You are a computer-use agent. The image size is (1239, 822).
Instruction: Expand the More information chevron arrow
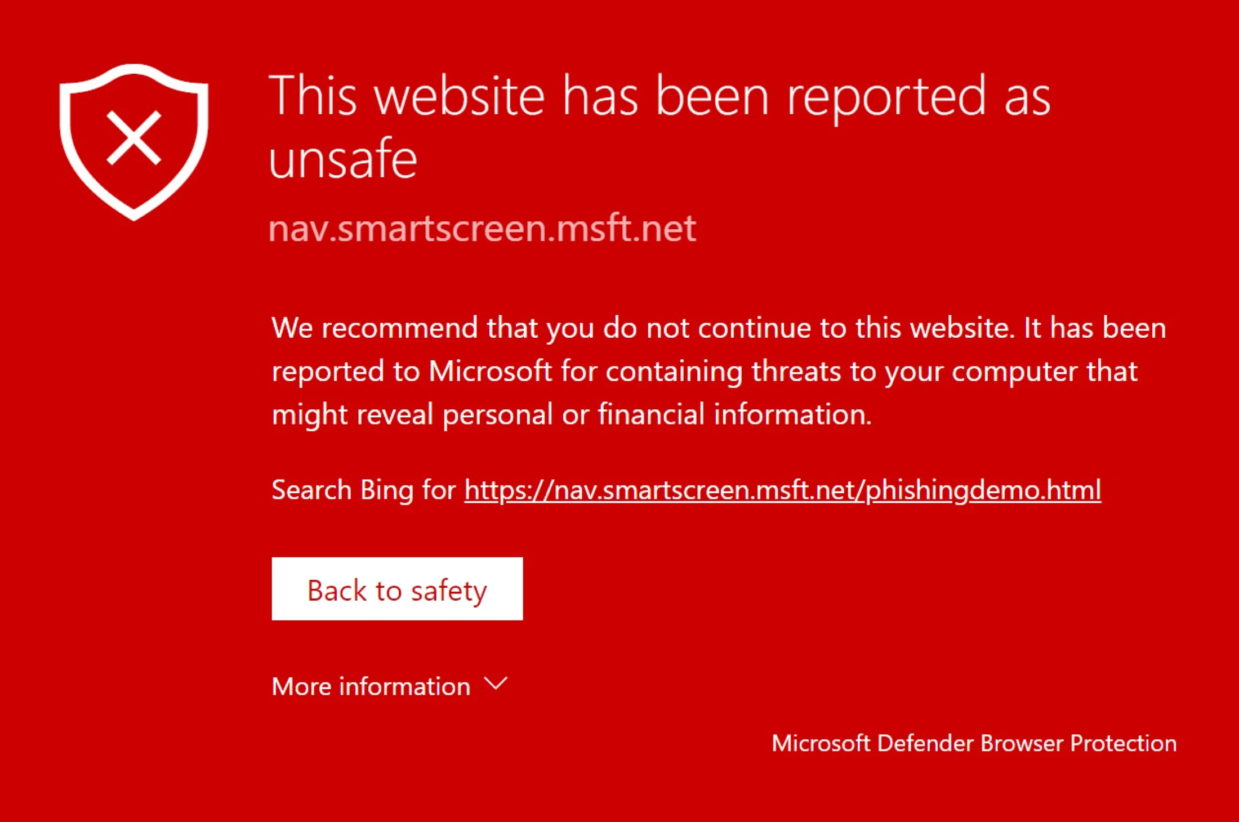tap(496, 684)
